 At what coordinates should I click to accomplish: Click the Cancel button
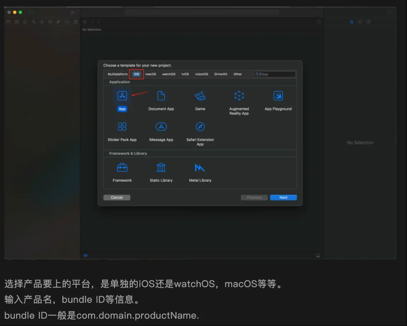[116, 197]
